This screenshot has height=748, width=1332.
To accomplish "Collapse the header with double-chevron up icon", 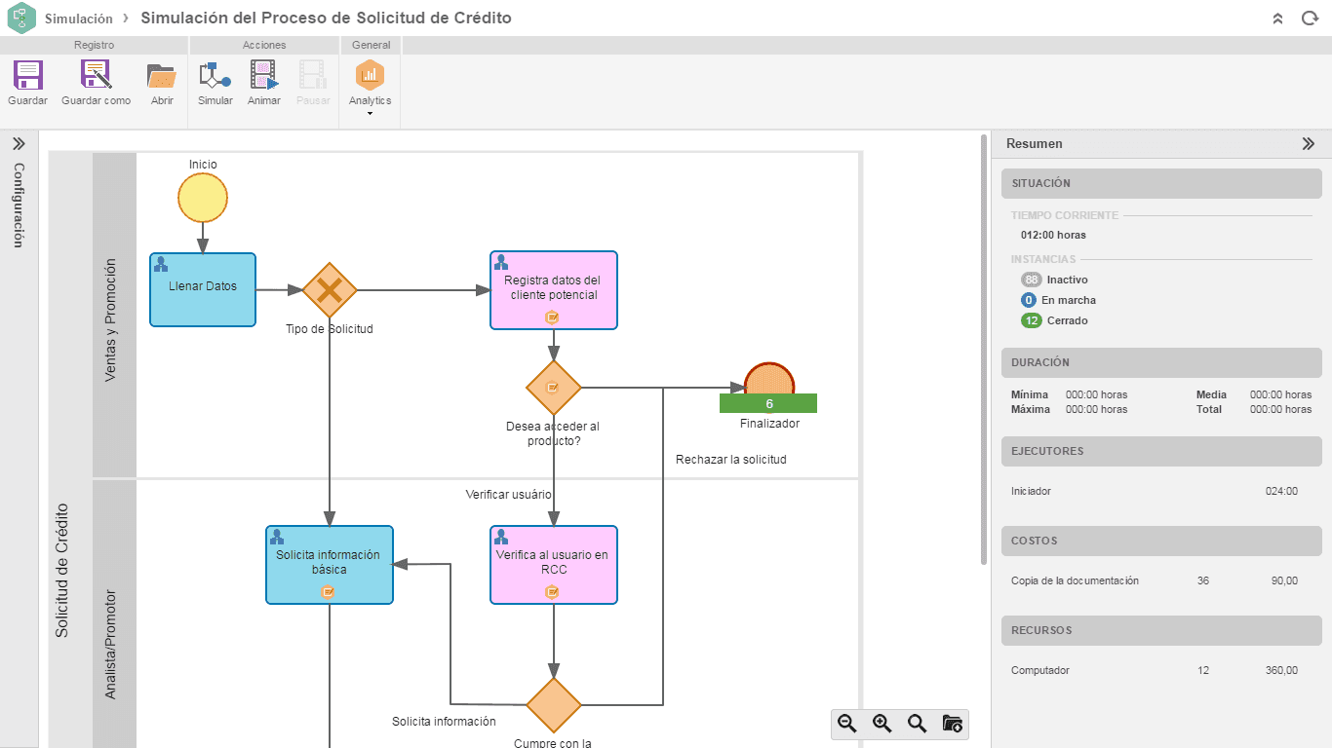I will coord(1278,19).
